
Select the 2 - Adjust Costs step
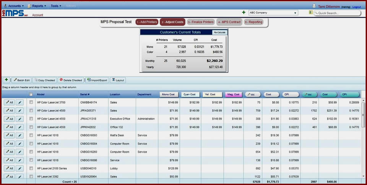coord(172,22)
